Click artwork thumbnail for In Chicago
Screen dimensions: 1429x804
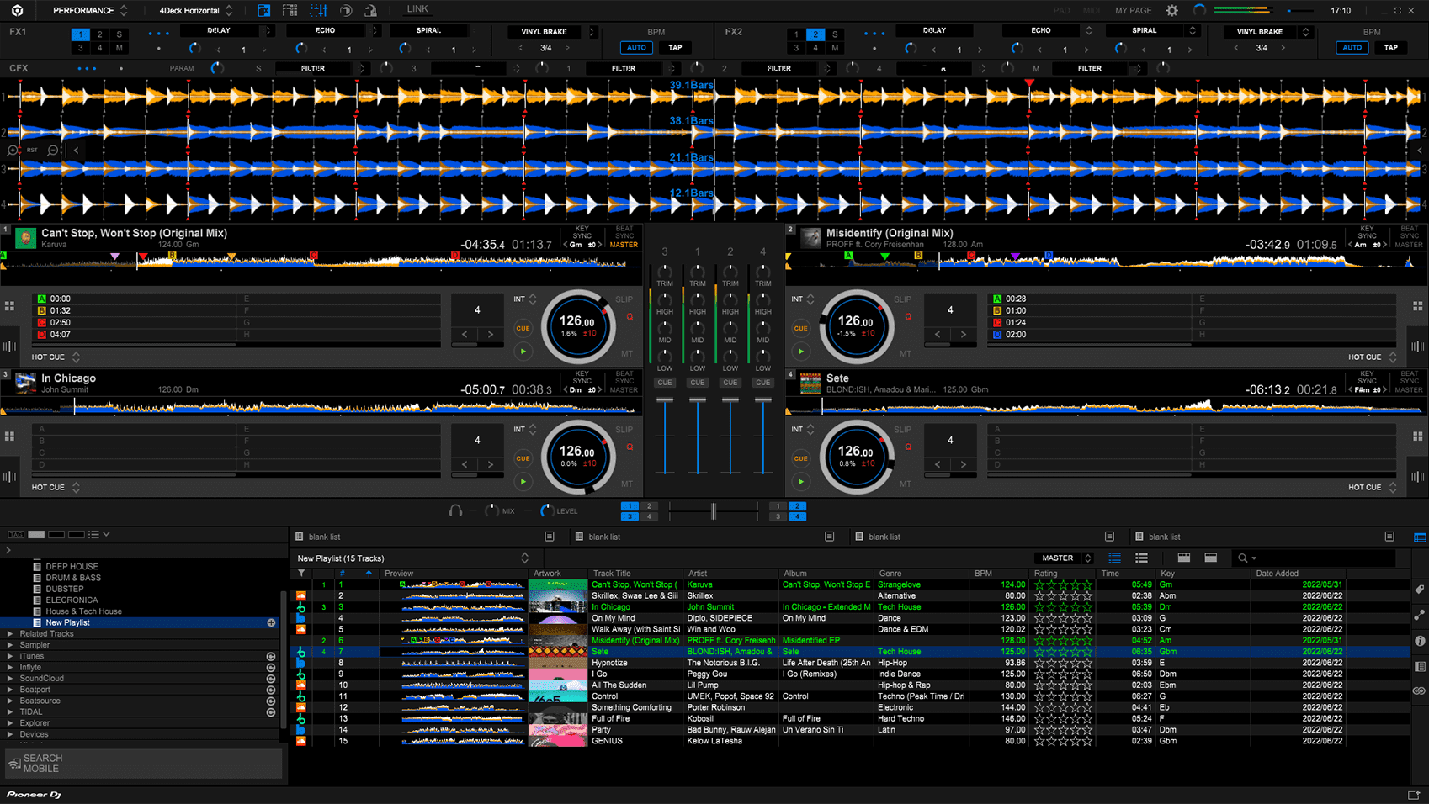coord(557,606)
